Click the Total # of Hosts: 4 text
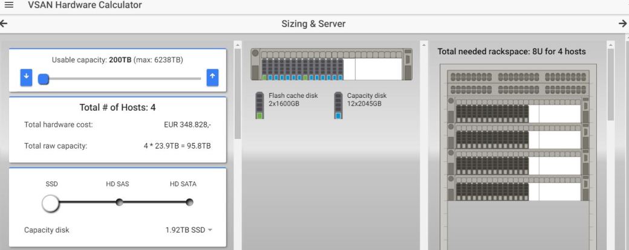This screenshot has height=250, width=629. click(117, 107)
